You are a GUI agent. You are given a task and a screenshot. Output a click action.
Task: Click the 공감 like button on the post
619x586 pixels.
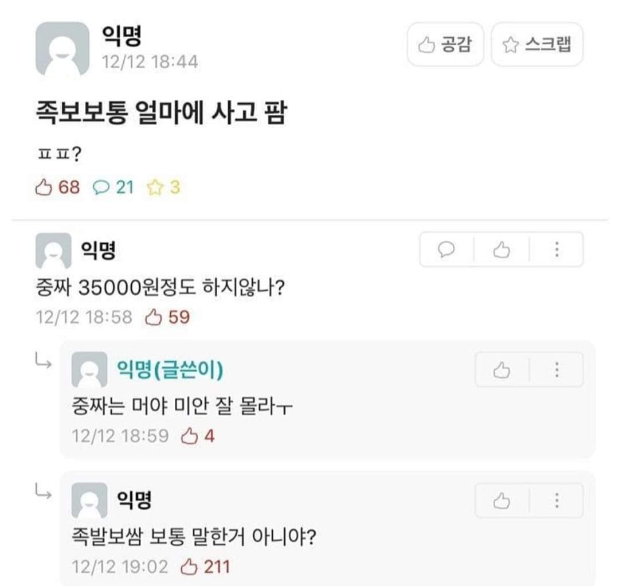point(445,45)
